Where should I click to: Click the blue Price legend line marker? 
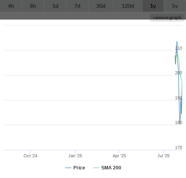pos(68,168)
